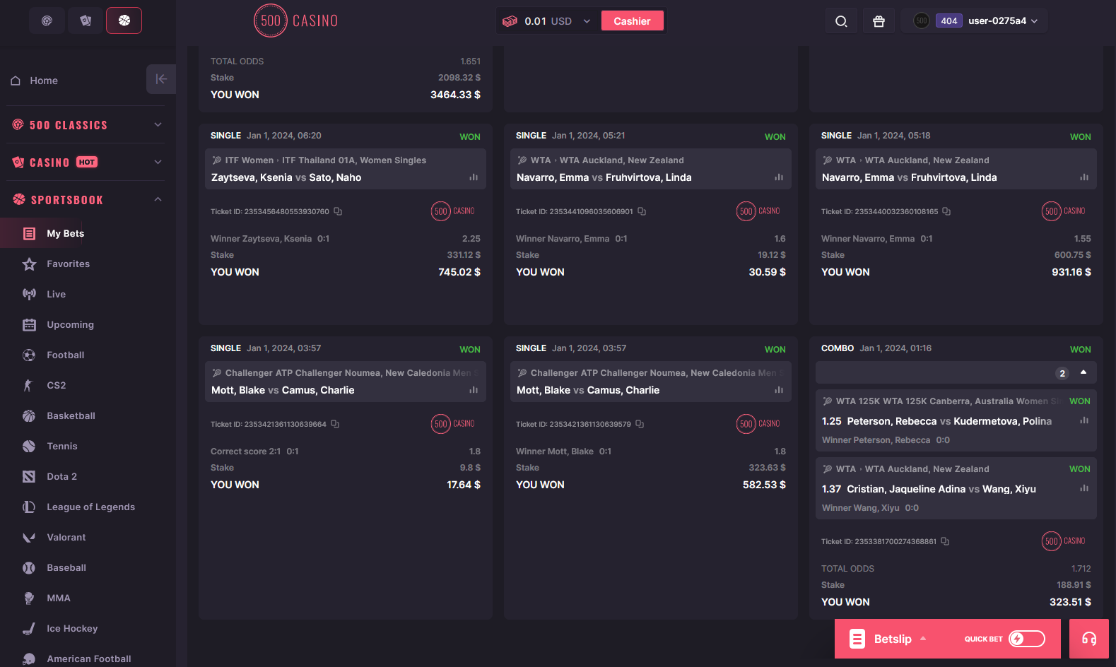The image size is (1116, 667).
Task: Click ITF Thailand 01A, Women Singles league
Action: (x=354, y=160)
